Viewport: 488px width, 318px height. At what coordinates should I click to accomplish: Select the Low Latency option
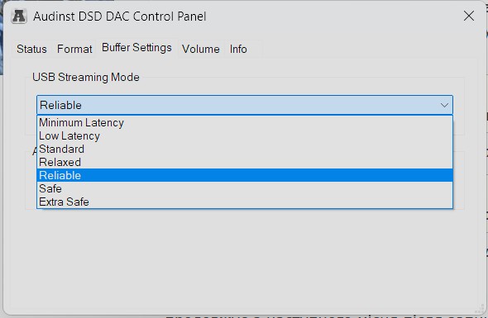click(x=245, y=135)
